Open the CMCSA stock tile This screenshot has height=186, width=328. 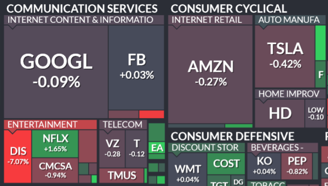pyautogui.click(x=55, y=170)
